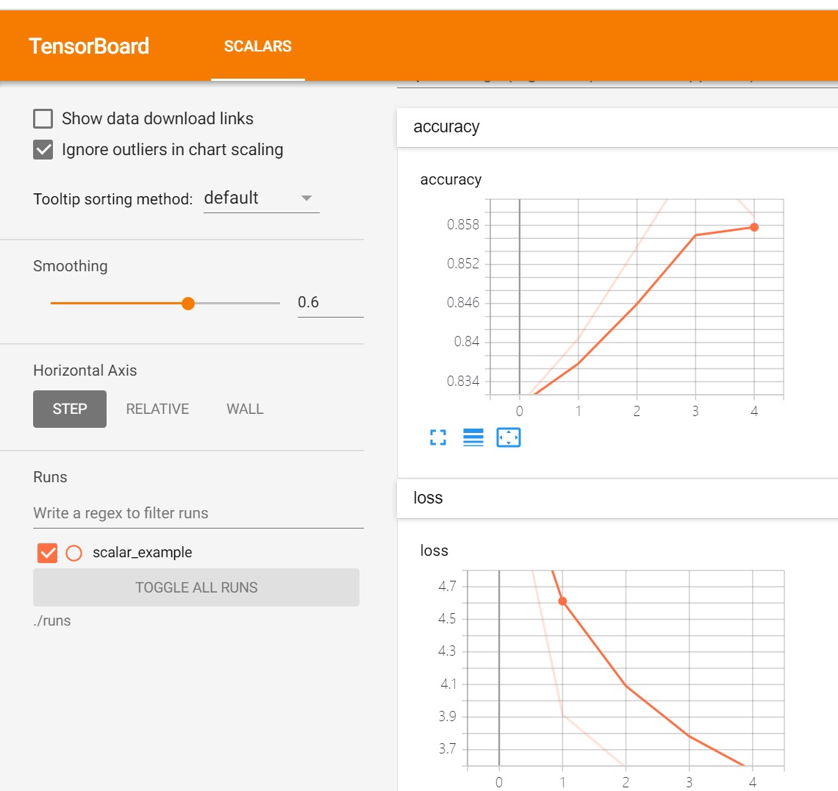Click the ./runs directory label

52,620
